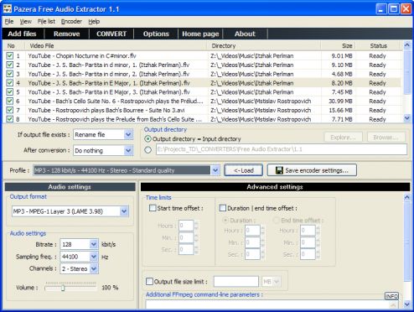
Task: Select Output directory = Input directory radio button
Action: [x=147, y=138]
